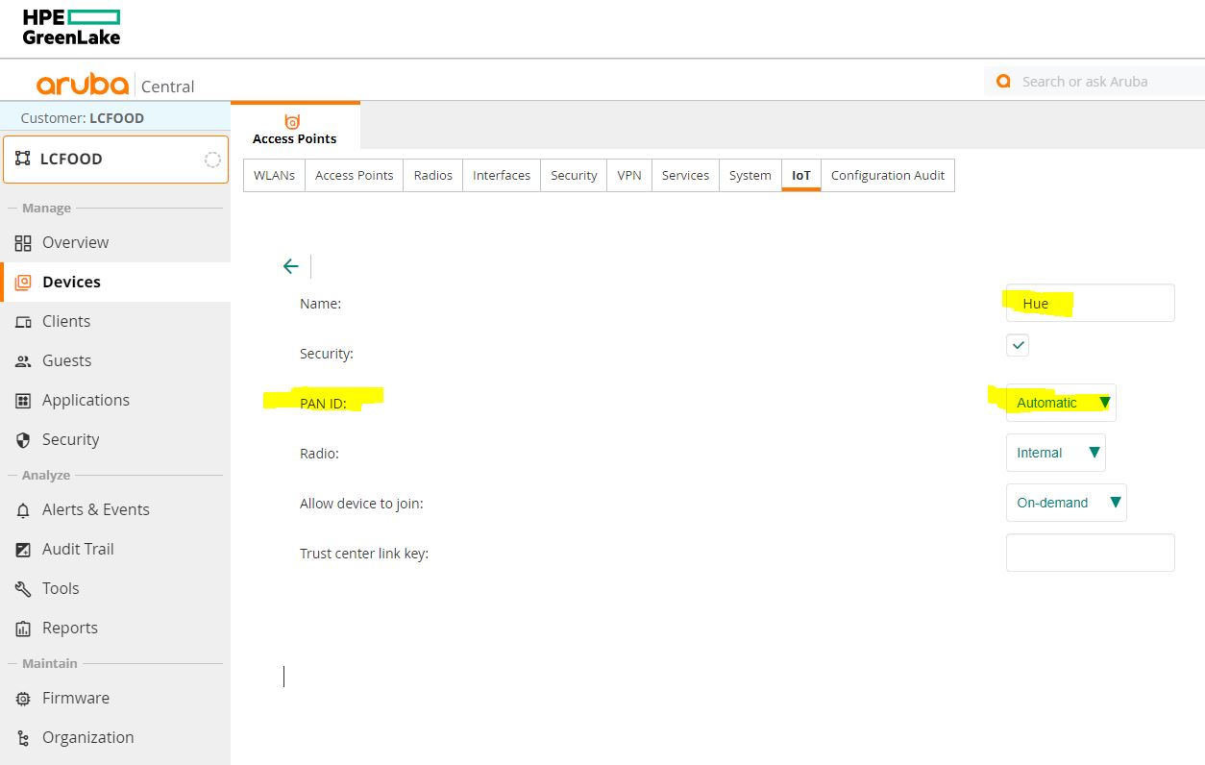Click the Tools wrench icon

(x=23, y=589)
